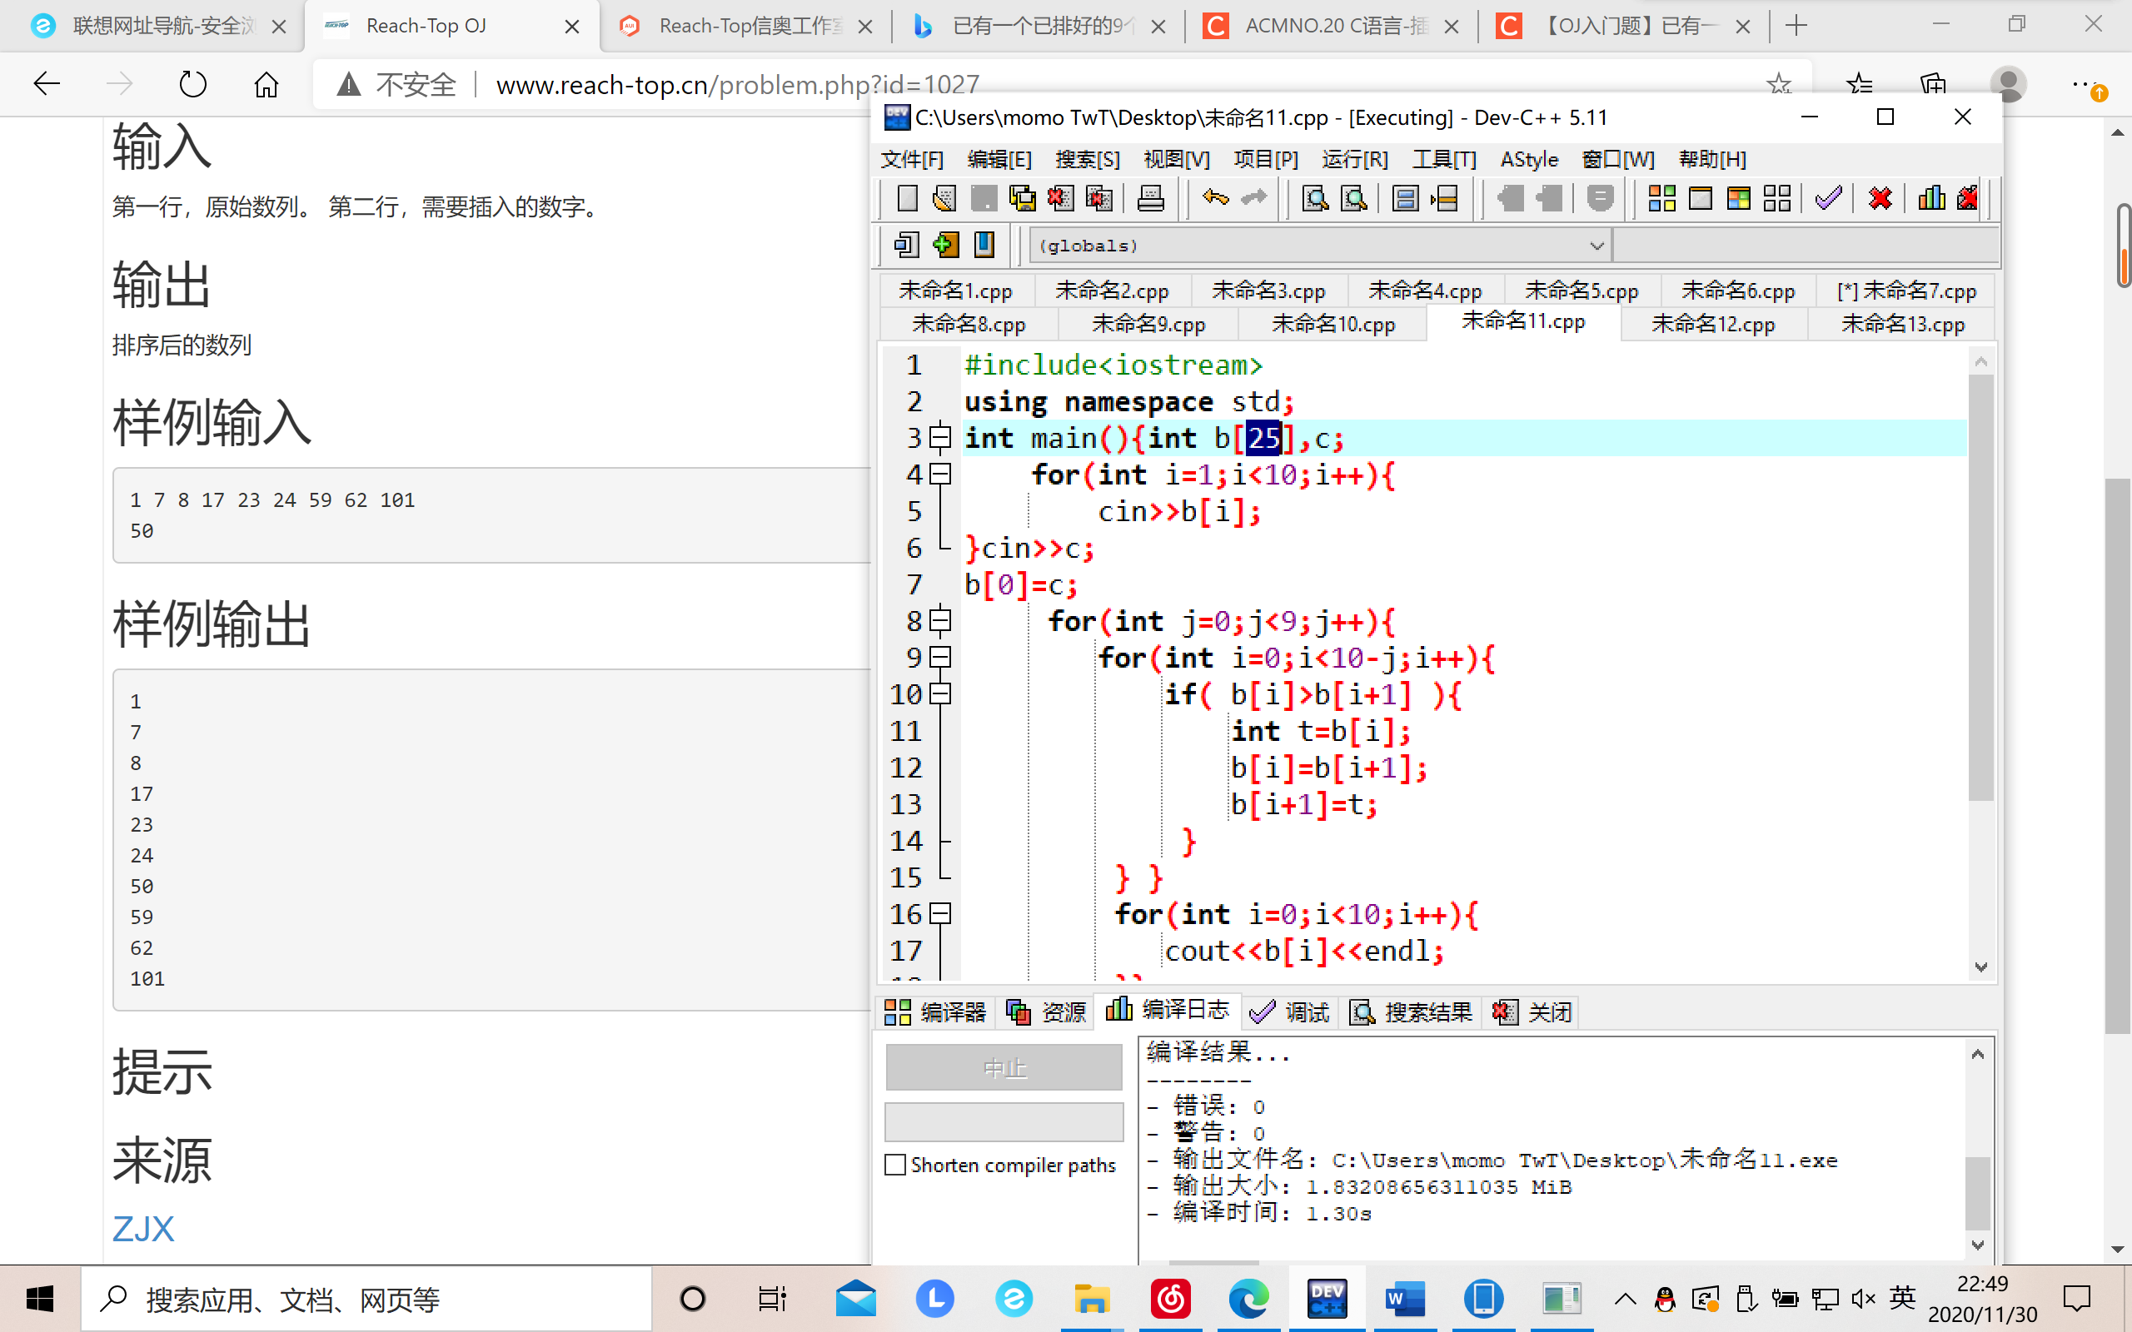Click the Rebuild All four-squares icon
The image size is (2132, 1332).
click(1777, 198)
